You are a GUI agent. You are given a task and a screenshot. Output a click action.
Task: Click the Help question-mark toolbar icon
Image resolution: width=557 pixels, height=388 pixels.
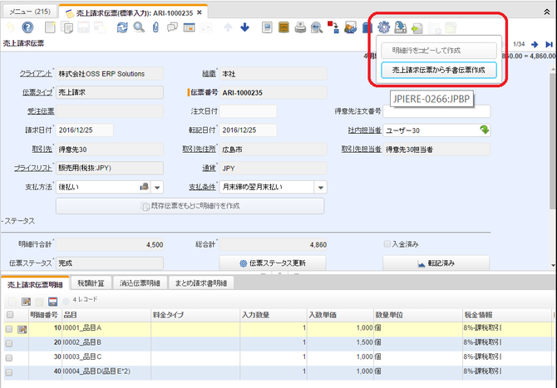[27, 27]
